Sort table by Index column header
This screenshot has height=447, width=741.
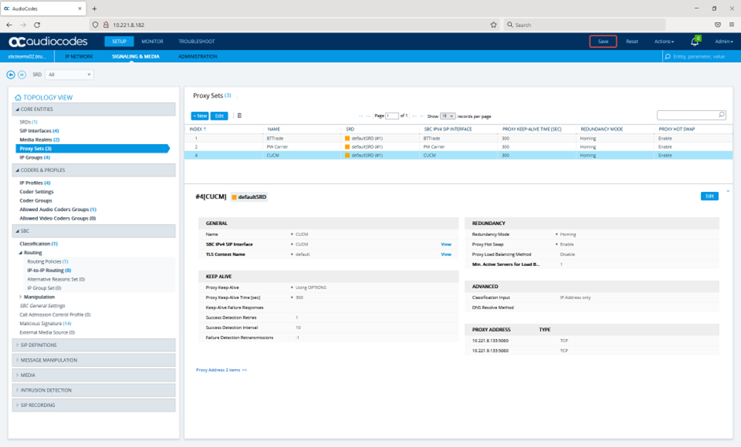click(198, 129)
